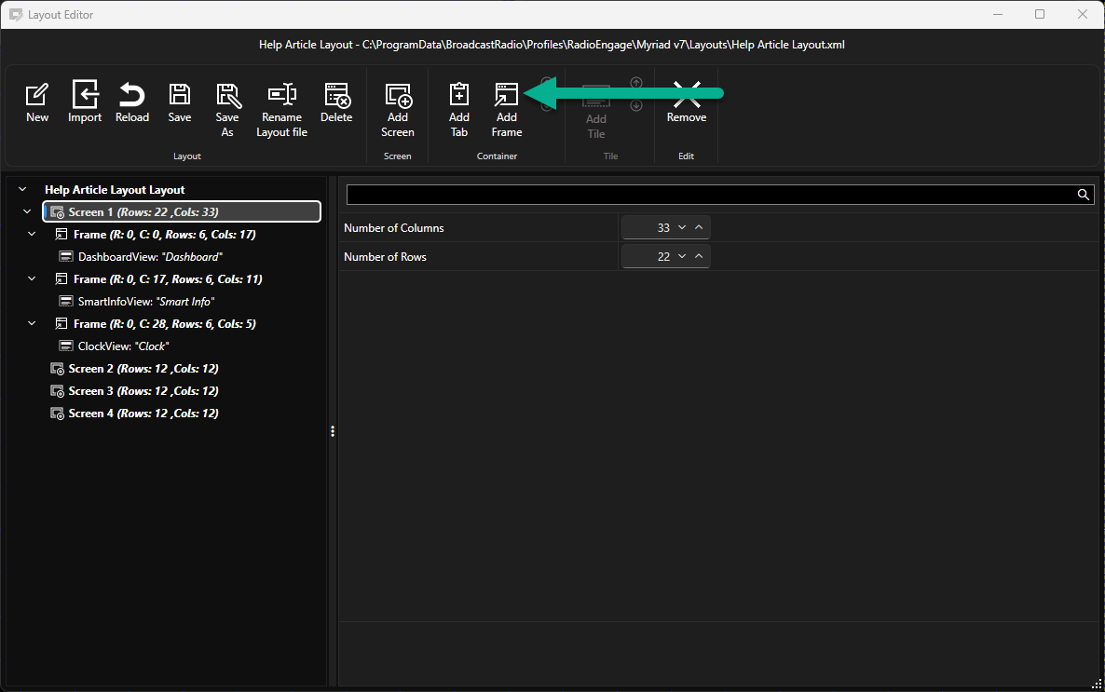Add a new screen

[398, 110]
